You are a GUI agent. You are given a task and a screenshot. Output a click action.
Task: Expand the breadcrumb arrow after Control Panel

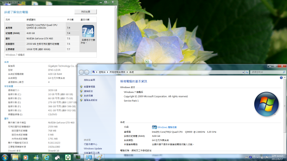coord(108,72)
